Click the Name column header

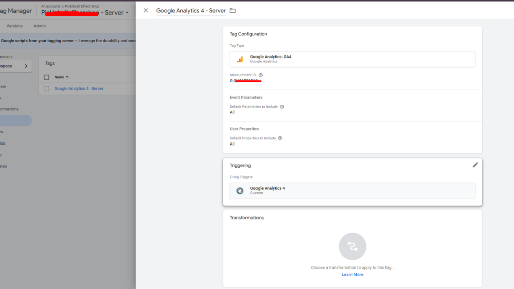tap(59, 77)
